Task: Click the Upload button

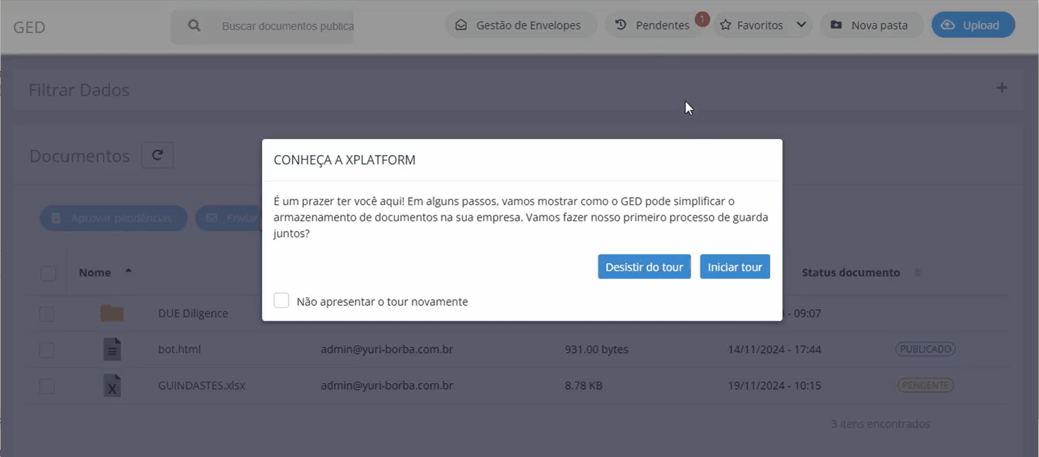Action: (973, 25)
